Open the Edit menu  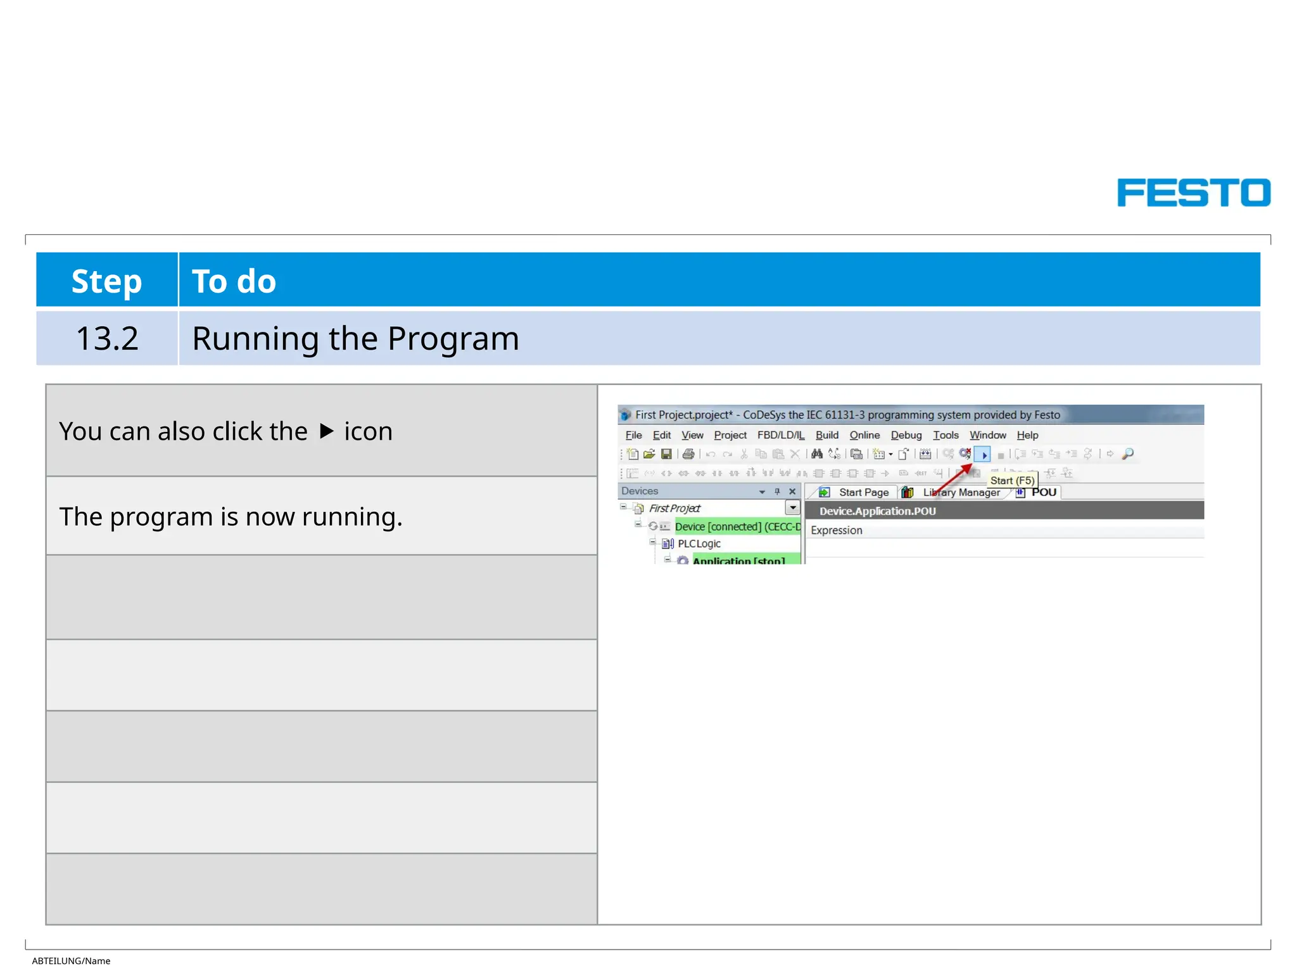[x=662, y=435]
